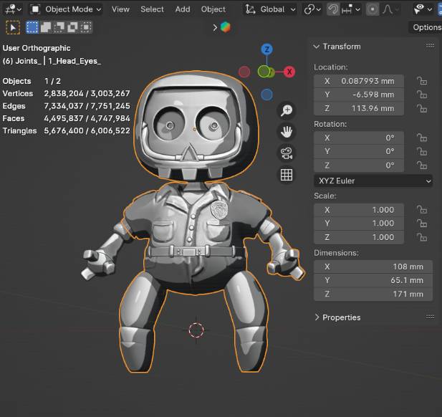Screen dimensions: 442x417
Task: Click the Dimensions X field 108 mm
Action: (x=373, y=267)
